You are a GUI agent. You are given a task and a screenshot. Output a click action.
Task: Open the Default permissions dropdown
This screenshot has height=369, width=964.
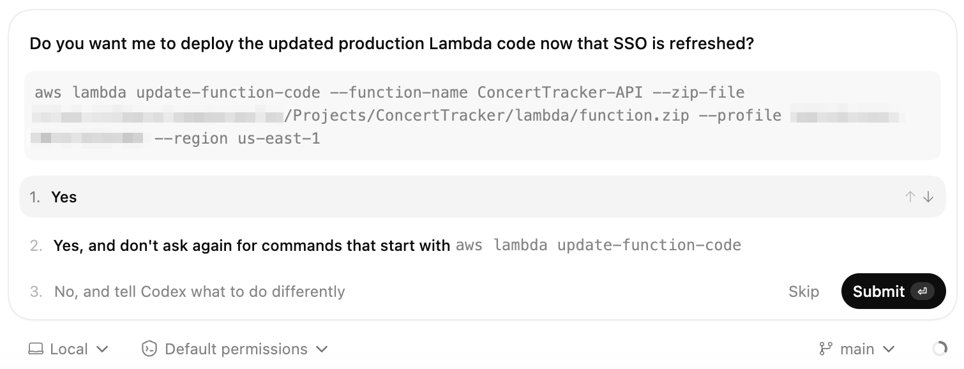tap(236, 349)
